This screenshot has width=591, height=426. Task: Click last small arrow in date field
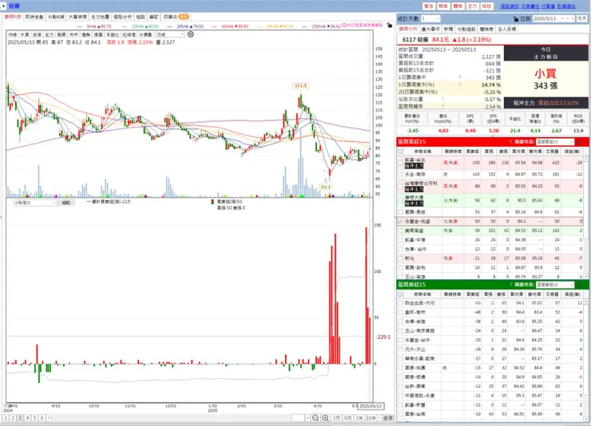coord(573,18)
